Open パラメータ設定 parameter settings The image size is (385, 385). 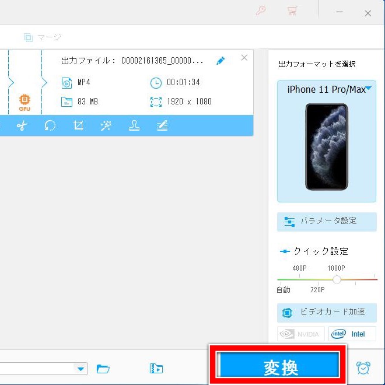point(327,222)
